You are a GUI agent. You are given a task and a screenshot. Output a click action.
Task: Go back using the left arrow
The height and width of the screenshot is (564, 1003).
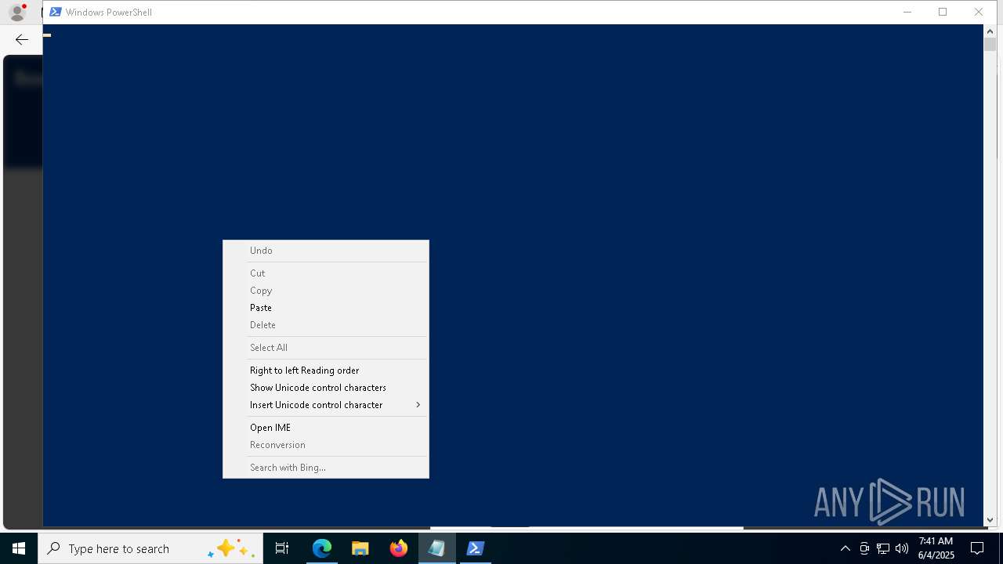click(22, 39)
